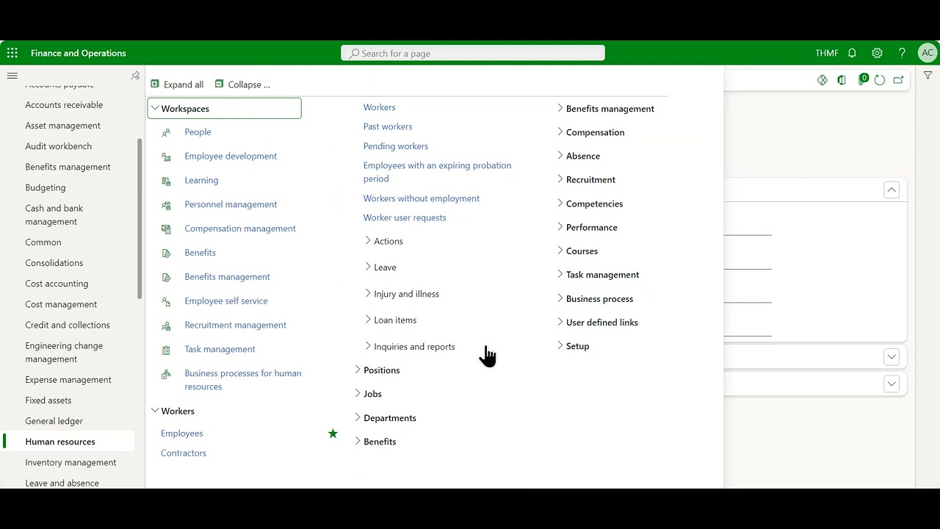The width and height of the screenshot is (940, 529).
Task: Open Worker user requests link
Action: coord(405,217)
